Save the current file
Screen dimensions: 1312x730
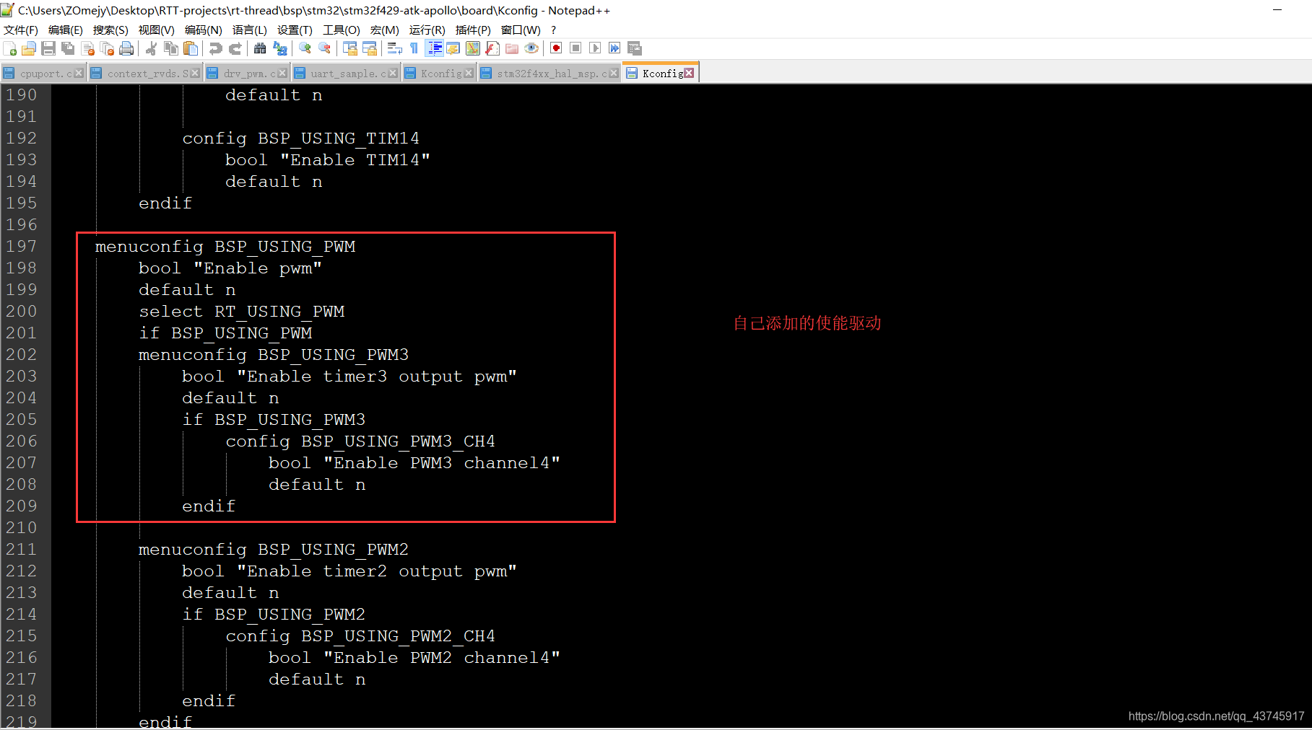[48, 48]
